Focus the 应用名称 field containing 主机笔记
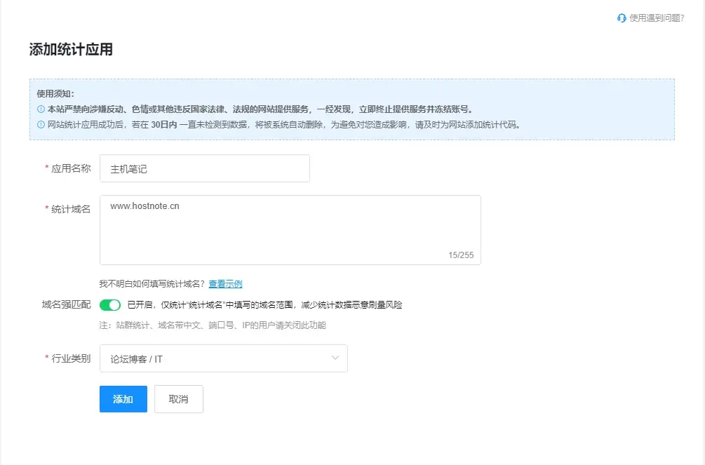This screenshot has width=705, height=465. click(x=204, y=169)
